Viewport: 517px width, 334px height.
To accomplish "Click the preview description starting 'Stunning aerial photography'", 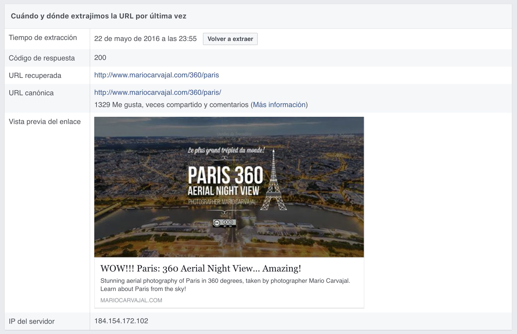I will [x=225, y=285].
